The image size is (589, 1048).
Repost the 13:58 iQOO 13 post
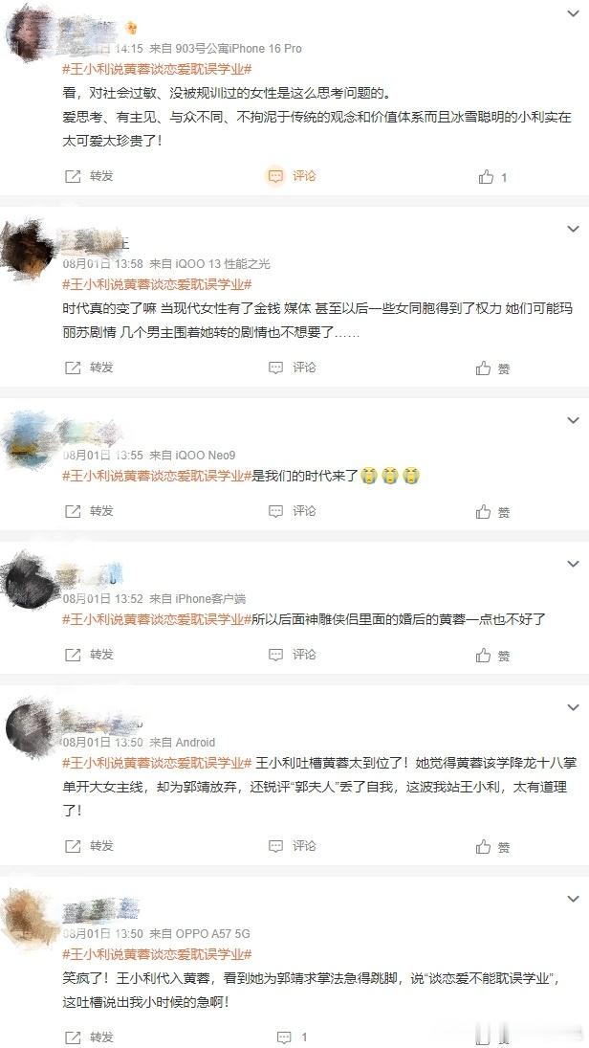point(89,367)
